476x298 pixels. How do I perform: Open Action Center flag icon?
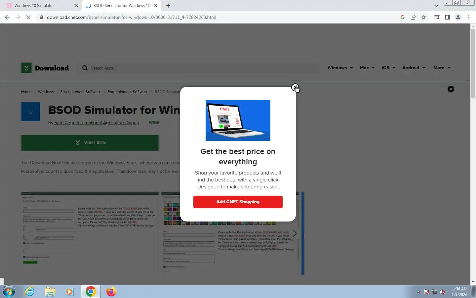click(427, 292)
